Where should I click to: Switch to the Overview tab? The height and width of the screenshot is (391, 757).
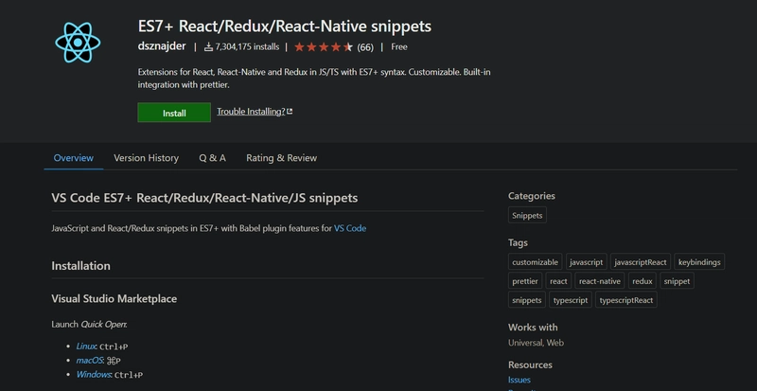click(x=74, y=158)
